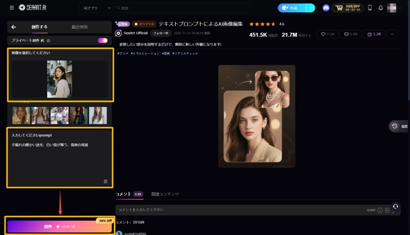Click the プライベート創作 info icon
The image size is (410, 235).
point(48,40)
